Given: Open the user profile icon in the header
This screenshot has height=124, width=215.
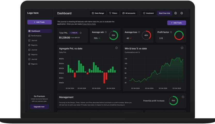Looking at the screenshot, I should pyautogui.click(x=176, y=13).
